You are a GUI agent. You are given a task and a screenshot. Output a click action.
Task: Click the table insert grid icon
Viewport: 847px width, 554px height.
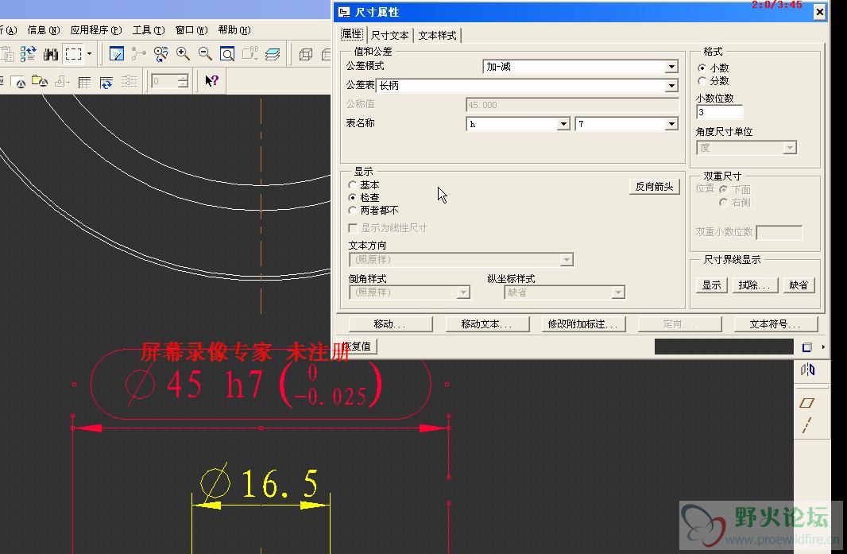84,82
